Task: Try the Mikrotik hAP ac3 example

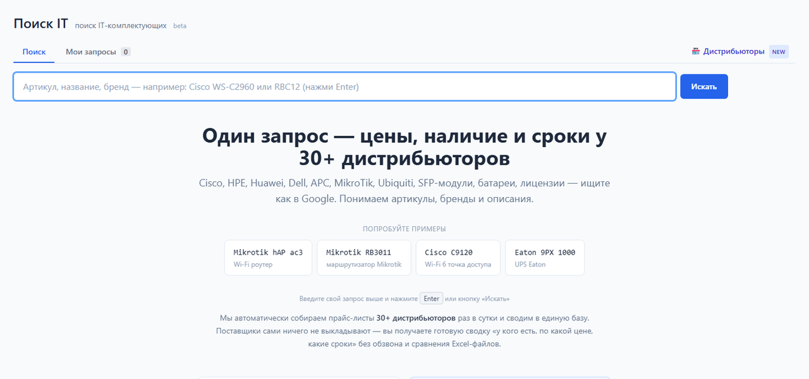Action: point(268,258)
